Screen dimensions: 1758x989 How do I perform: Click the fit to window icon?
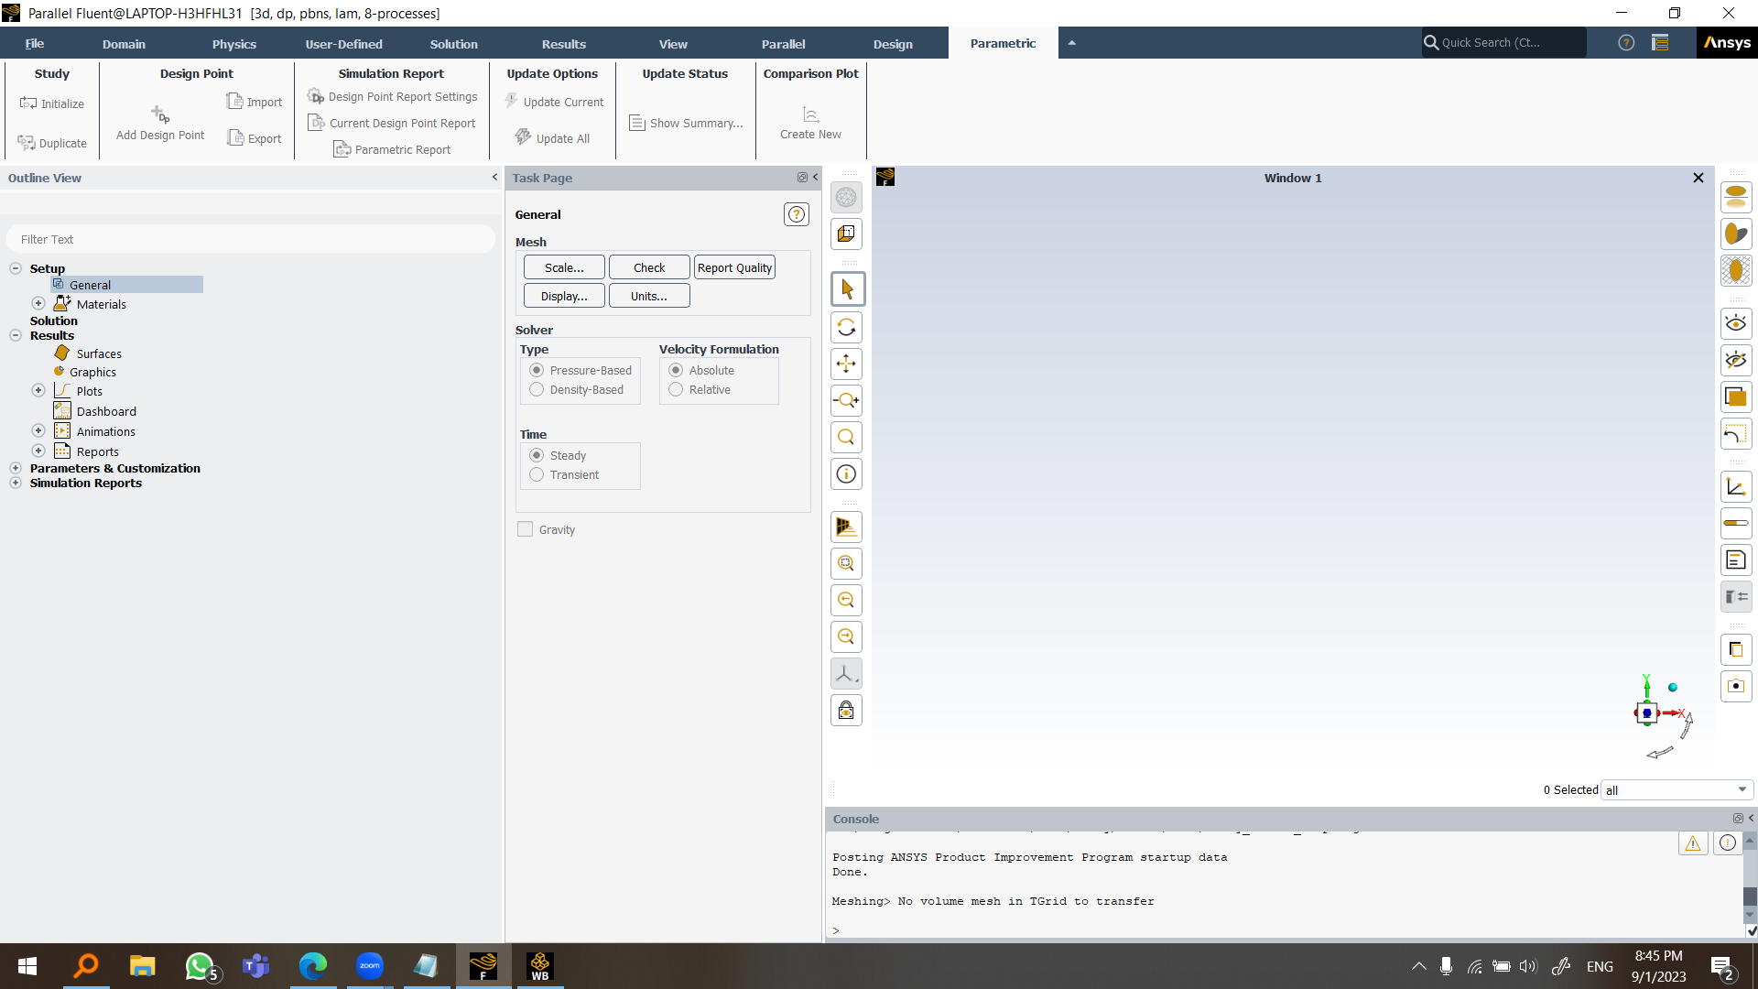[x=846, y=563]
